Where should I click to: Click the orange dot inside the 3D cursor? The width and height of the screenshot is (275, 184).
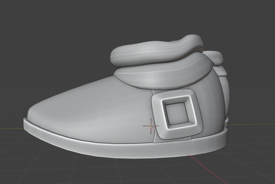(x=151, y=126)
